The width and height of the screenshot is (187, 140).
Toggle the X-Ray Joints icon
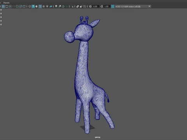click(x=85, y=6)
